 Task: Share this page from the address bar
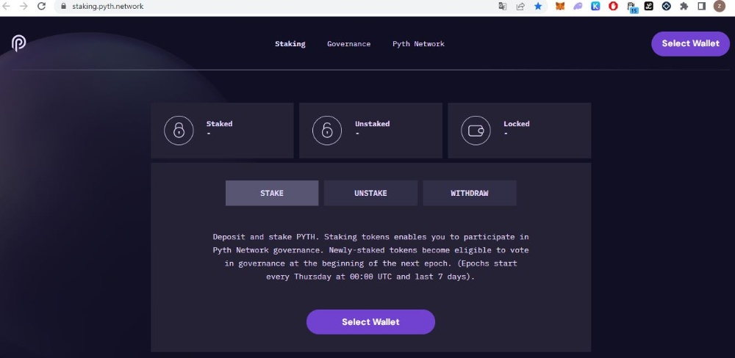pos(520,6)
